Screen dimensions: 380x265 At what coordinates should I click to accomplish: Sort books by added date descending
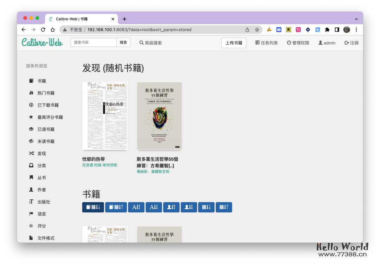point(116,207)
